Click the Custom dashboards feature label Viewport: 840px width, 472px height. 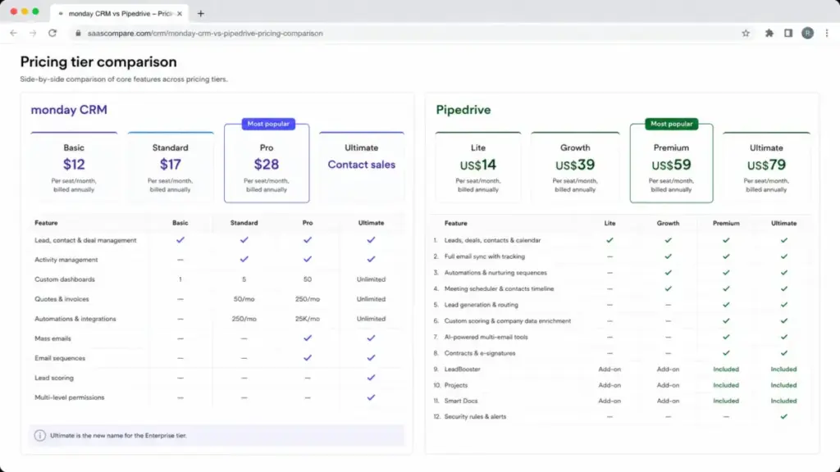click(65, 279)
